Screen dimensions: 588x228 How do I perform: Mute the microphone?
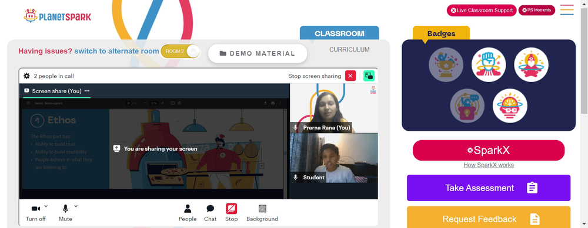(66, 213)
